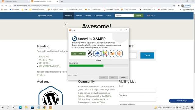Open the EN language dropdown

(151, 16)
